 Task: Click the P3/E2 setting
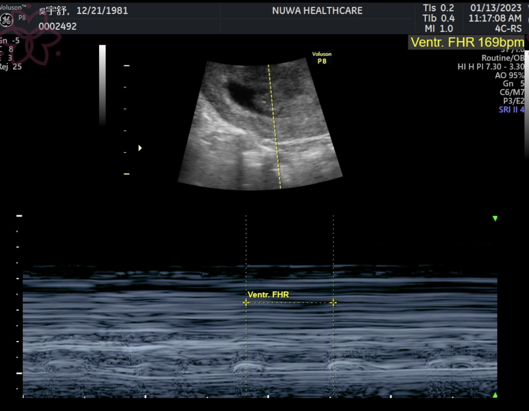tap(514, 101)
